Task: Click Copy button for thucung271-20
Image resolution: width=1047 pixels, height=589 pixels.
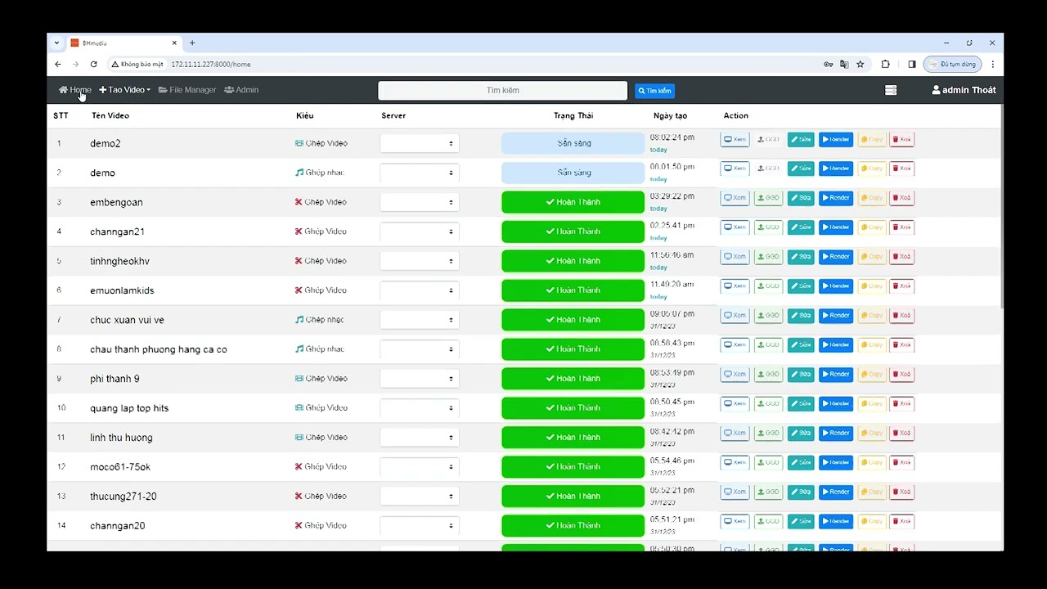Action: pyautogui.click(x=872, y=492)
